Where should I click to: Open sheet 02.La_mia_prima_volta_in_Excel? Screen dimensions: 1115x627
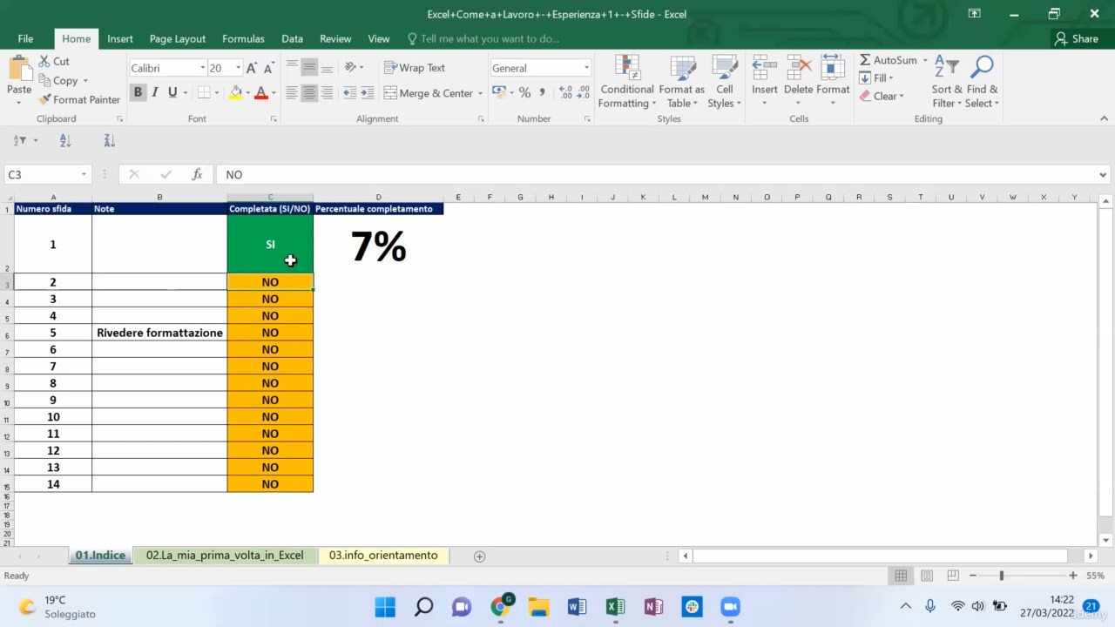coord(225,555)
